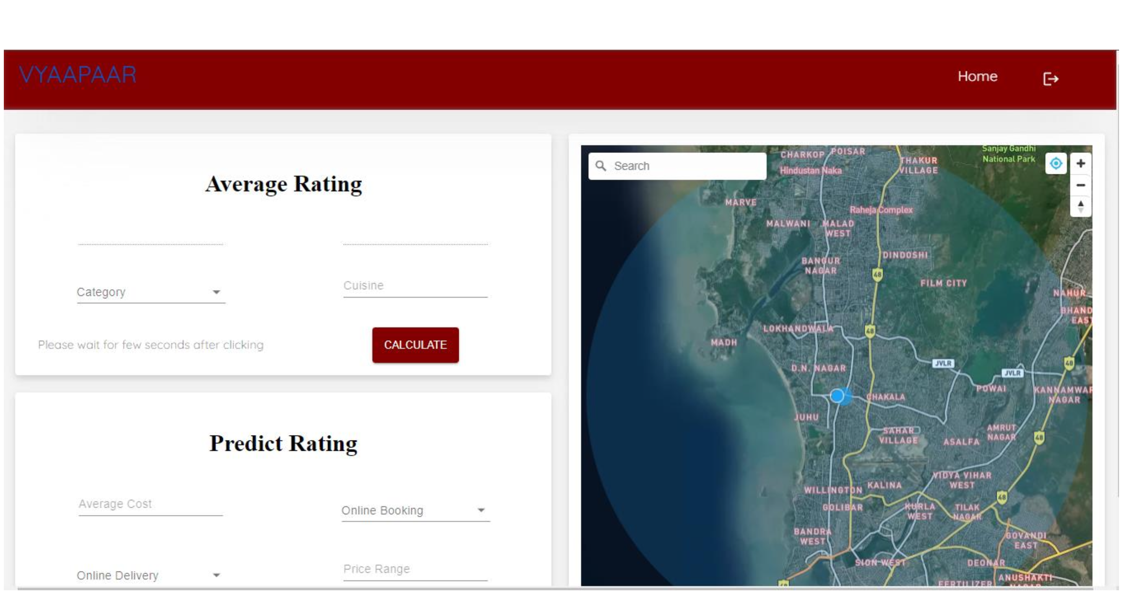Zoom in with the plus map button
This screenshot has height=596, width=1124.
tap(1080, 164)
